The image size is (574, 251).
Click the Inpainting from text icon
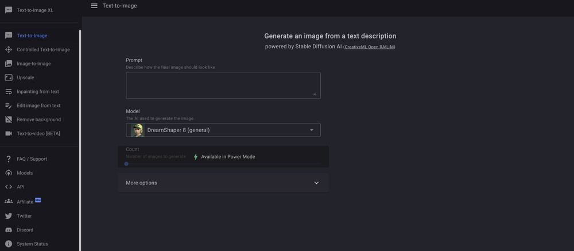(x=9, y=91)
